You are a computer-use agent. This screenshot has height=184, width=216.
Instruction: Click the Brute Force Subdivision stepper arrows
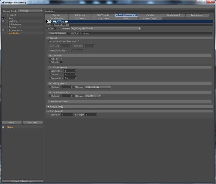tap(72, 115)
